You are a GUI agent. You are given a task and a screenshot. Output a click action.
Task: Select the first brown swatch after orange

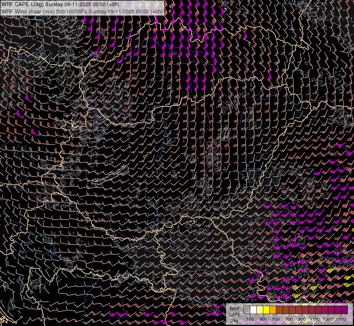279,310
